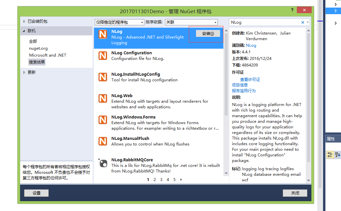The image size is (341, 211).
Task: Click into the NLog search field
Action: [x=265, y=22]
